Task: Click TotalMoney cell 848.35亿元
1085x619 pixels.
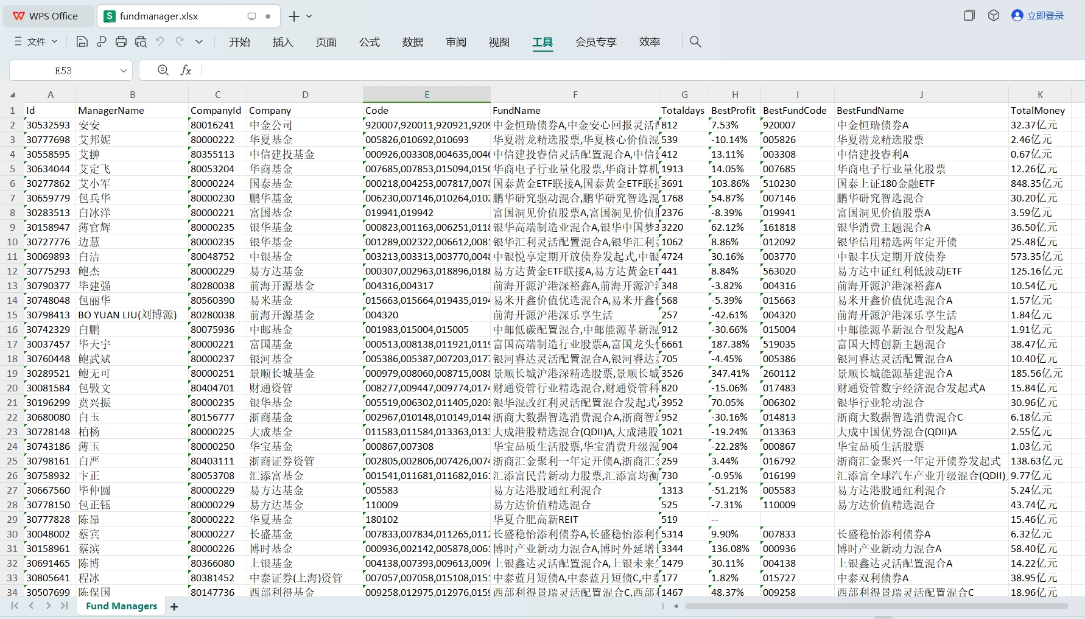Action: pyautogui.click(x=1040, y=183)
